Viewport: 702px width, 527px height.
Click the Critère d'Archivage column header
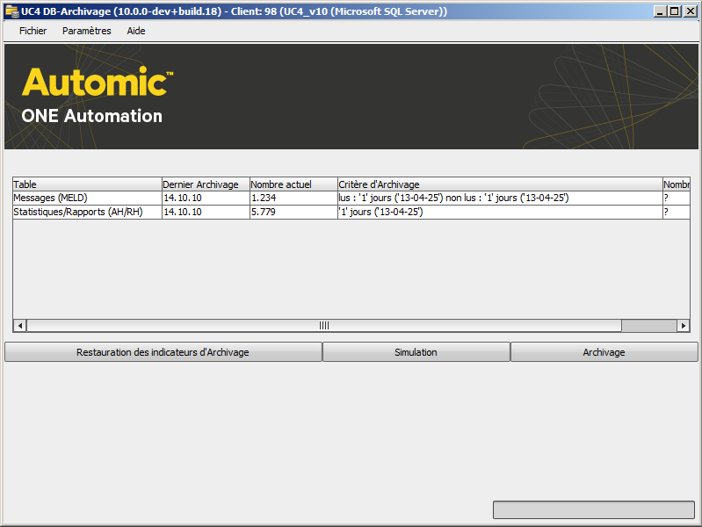coord(499,184)
